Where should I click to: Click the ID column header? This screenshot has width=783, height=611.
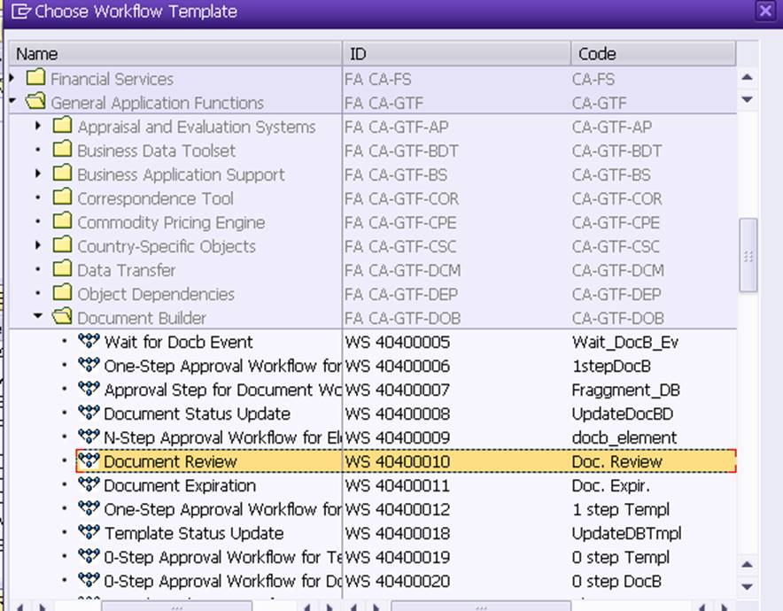click(x=456, y=53)
